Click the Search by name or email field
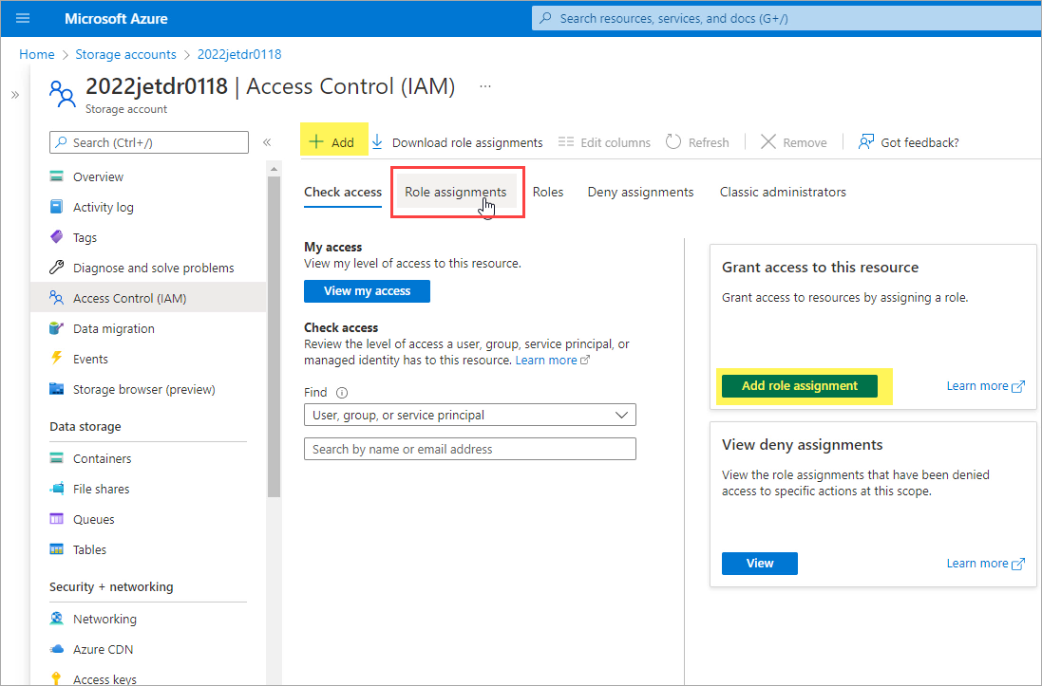The image size is (1042, 686). point(469,449)
